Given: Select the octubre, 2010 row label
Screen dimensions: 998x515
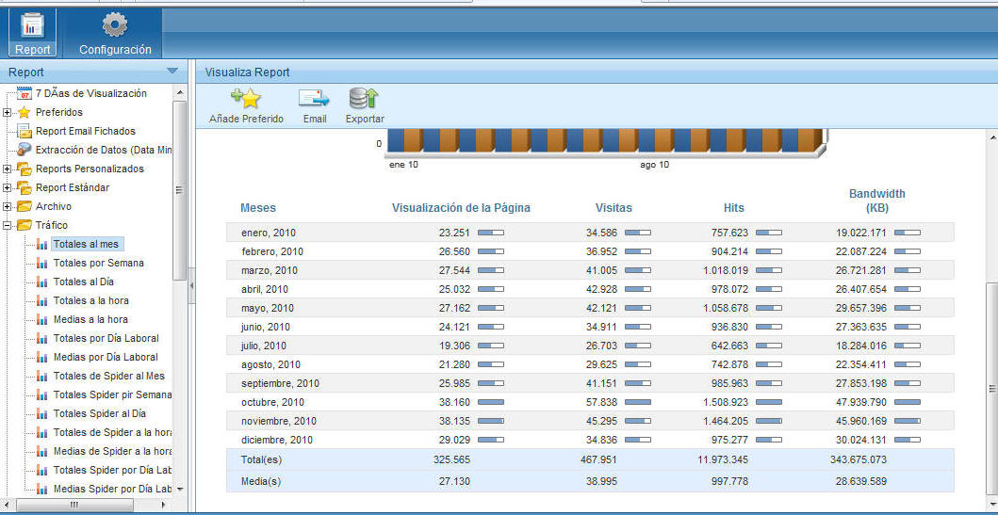Looking at the screenshot, I should (272, 402).
